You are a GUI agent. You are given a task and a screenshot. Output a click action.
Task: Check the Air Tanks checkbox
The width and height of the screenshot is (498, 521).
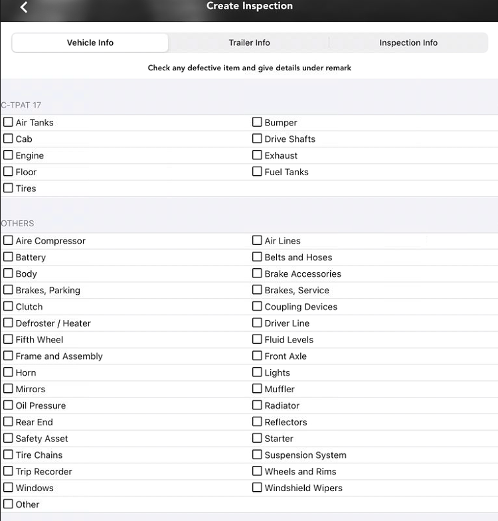tap(9, 122)
